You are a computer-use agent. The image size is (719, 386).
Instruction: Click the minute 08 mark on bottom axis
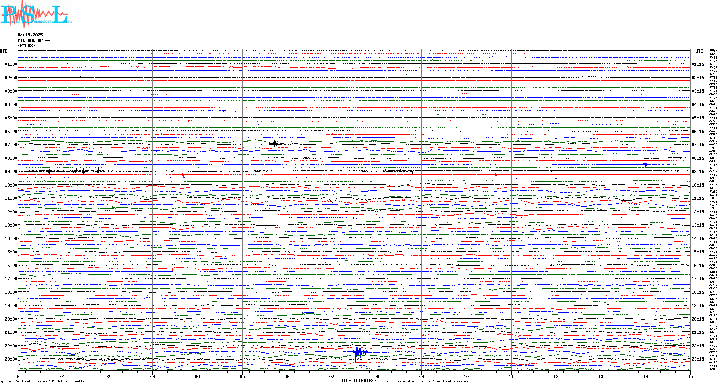click(377, 376)
